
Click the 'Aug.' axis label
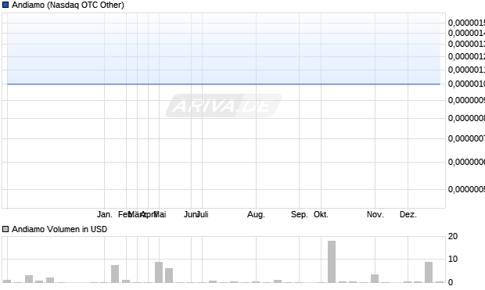256,214
